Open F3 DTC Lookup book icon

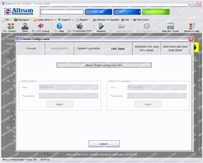(41, 27)
